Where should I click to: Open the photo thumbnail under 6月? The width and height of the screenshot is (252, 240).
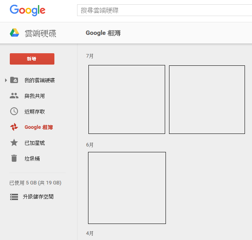tap(127, 188)
